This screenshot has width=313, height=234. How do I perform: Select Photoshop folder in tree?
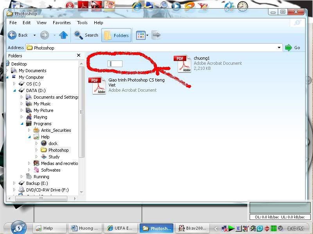pyautogui.click(x=58, y=150)
